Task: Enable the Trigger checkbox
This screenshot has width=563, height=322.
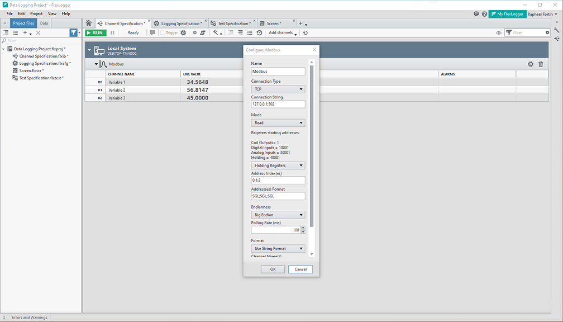Action: pyautogui.click(x=163, y=32)
